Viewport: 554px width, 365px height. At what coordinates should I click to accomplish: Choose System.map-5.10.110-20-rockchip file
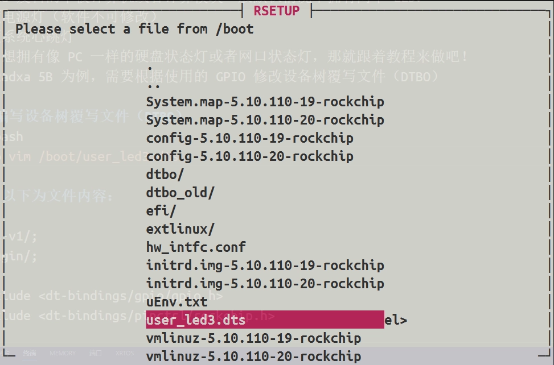coord(265,120)
